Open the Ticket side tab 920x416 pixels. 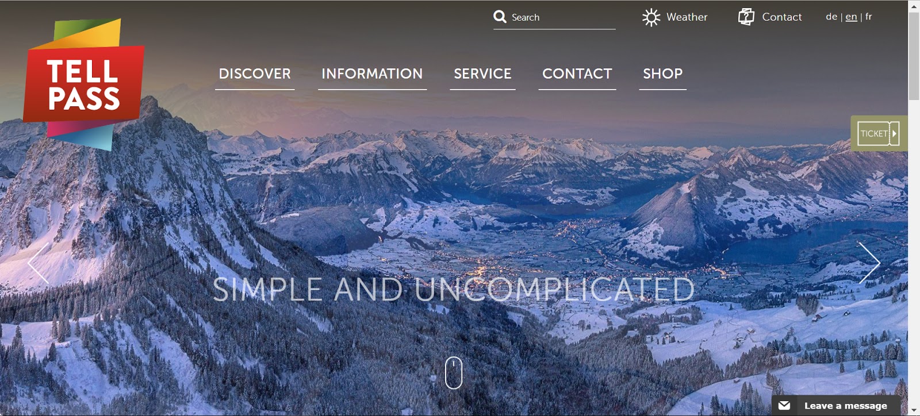[879, 133]
